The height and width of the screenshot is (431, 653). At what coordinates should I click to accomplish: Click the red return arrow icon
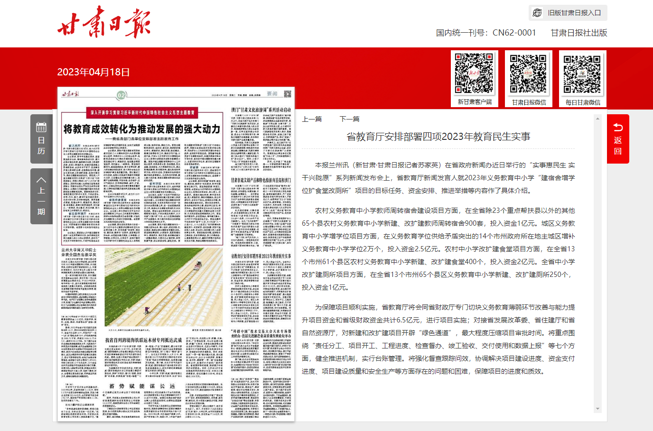pos(618,127)
